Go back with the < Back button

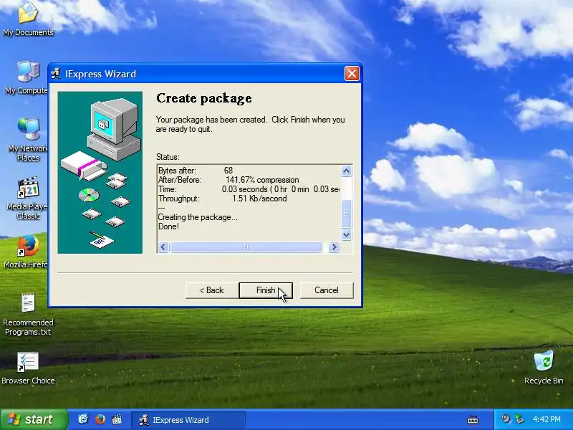coord(211,290)
